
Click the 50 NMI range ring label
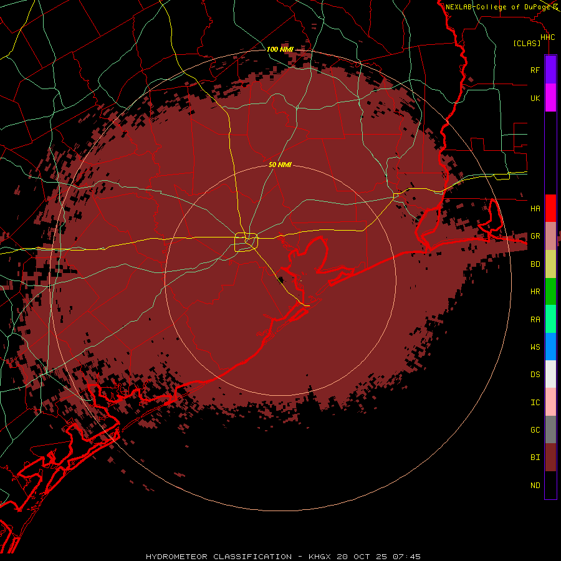coord(280,165)
